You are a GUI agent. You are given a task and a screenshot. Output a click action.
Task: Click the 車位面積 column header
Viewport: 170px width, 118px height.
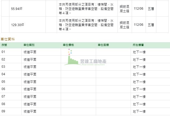103,45
